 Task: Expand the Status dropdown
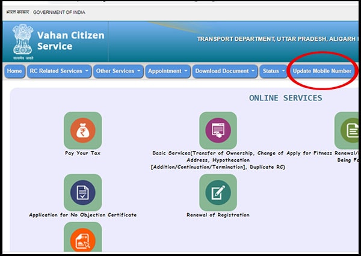pos(274,71)
